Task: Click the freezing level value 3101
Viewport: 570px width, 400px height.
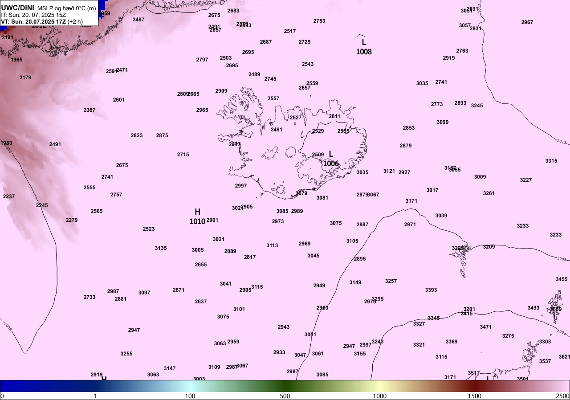Action: click(x=239, y=309)
